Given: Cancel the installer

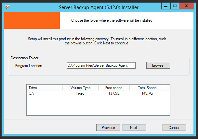Looking at the screenshot, I should tap(174, 128).
